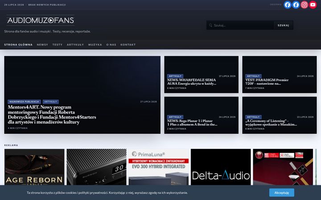
Task: Open the Burson amplifier ad banner
Action: pos(96,167)
